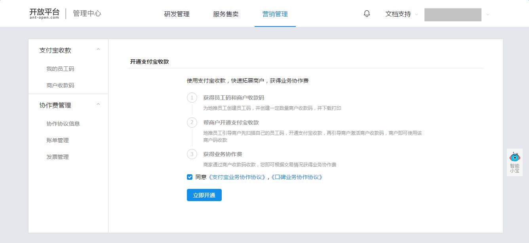529x243 pixels.
Task: Click the 管理中心 header title
Action: 87,13
